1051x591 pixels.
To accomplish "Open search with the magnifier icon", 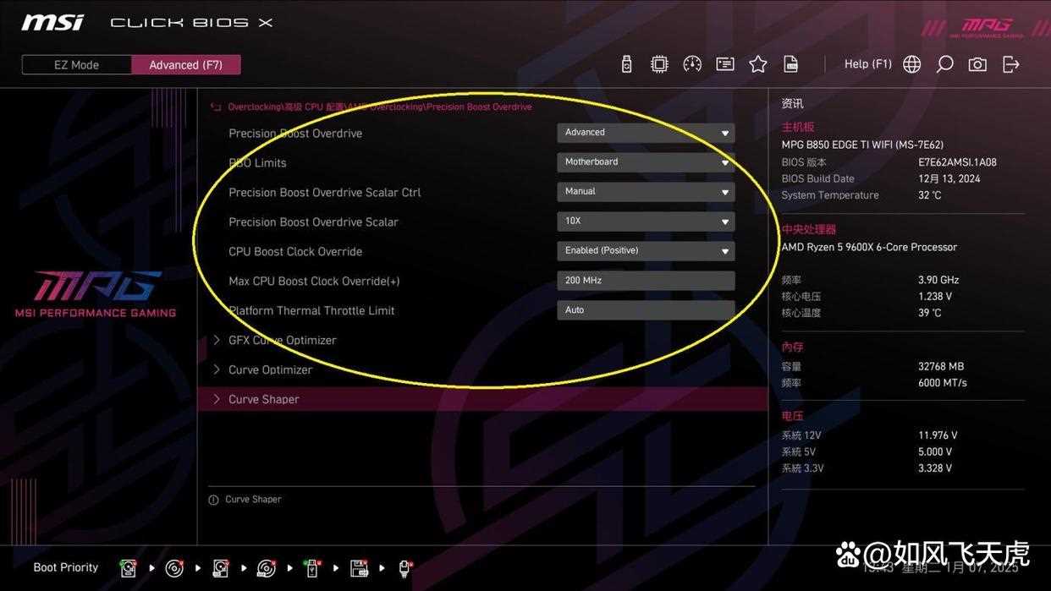I will [x=944, y=64].
